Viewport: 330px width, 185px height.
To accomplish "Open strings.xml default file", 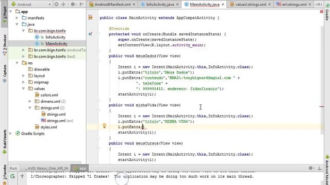I will coord(56,114).
